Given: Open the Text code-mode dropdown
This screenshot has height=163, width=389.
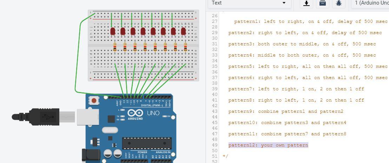Looking at the screenshot, I should [x=249, y=3].
